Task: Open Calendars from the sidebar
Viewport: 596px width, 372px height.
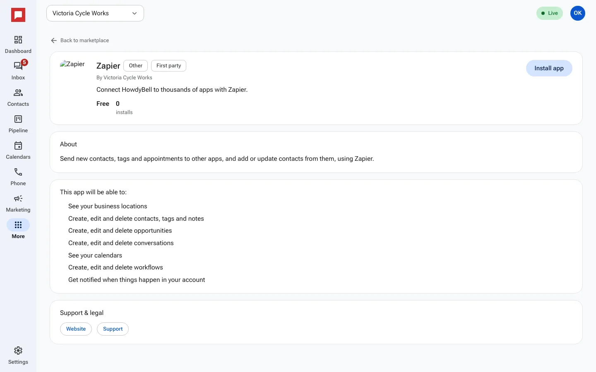Action: (x=18, y=150)
